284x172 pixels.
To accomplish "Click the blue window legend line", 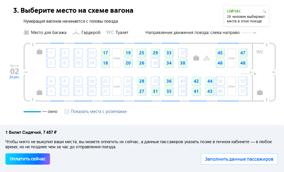I will (32, 112).
